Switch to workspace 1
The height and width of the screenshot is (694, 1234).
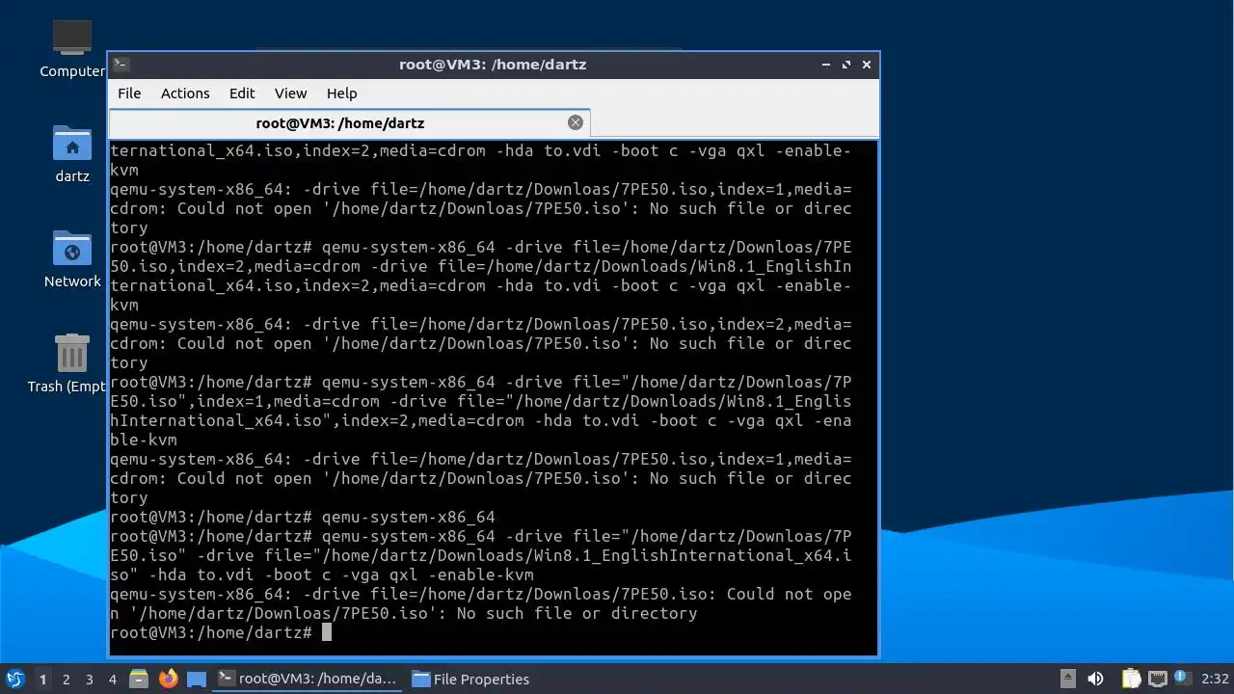click(x=42, y=680)
